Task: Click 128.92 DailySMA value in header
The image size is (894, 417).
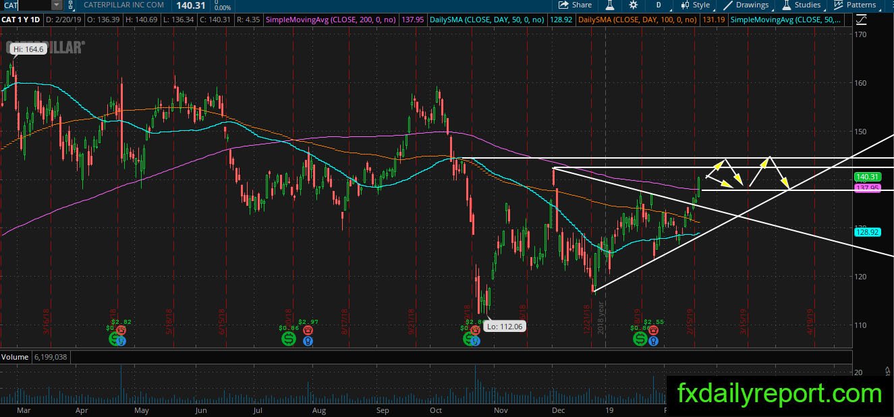Action: pyautogui.click(x=560, y=20)
